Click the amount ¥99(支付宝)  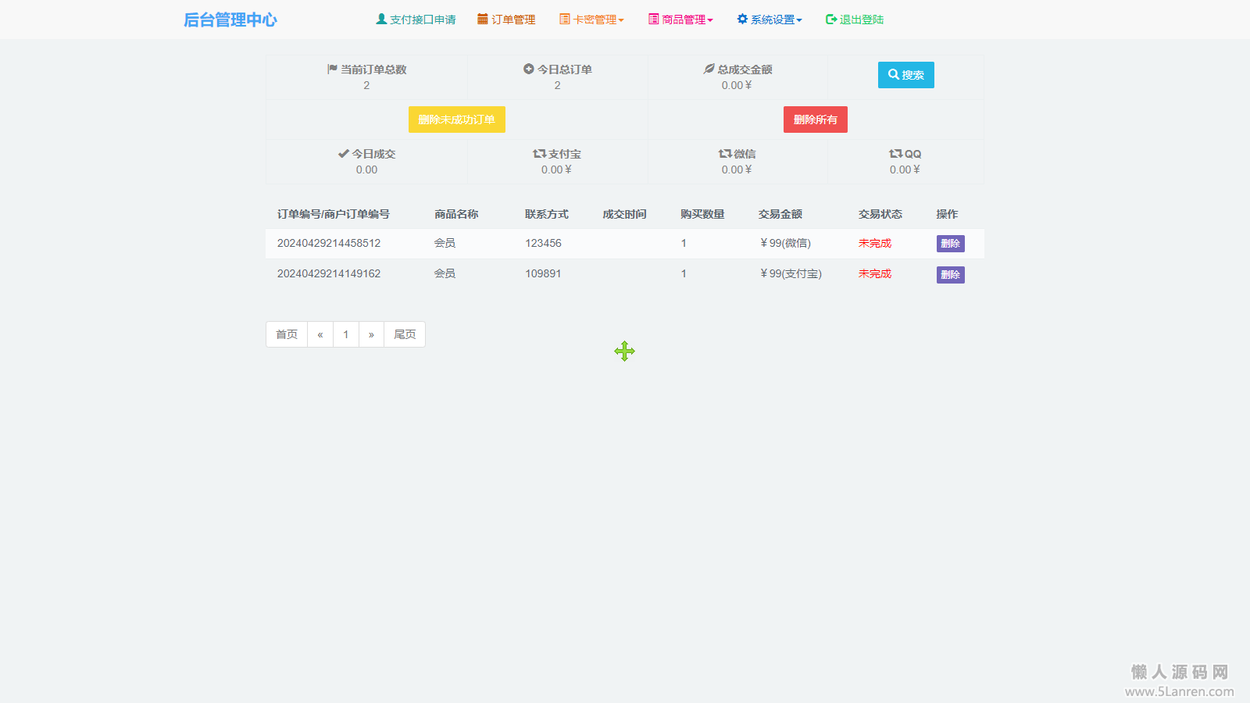click(x=791, y=273)
